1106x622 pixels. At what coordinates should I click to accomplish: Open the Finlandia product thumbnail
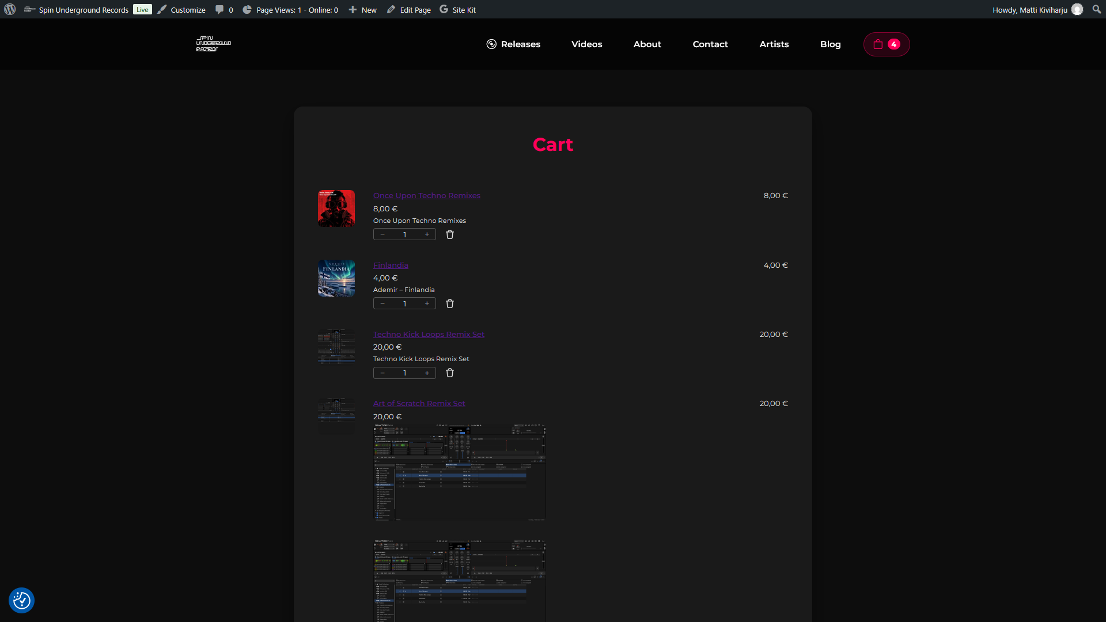pyautogui.click(x=336, y=278)
